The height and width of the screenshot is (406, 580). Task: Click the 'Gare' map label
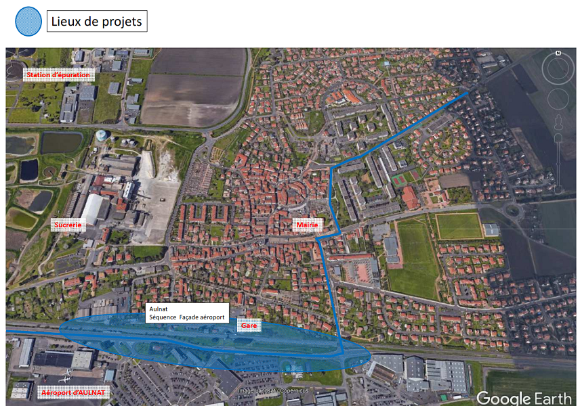click(x=249, y=325)
